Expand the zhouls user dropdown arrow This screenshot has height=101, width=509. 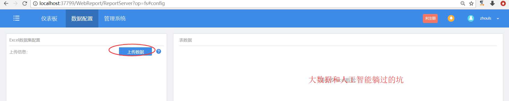[498, 19]
